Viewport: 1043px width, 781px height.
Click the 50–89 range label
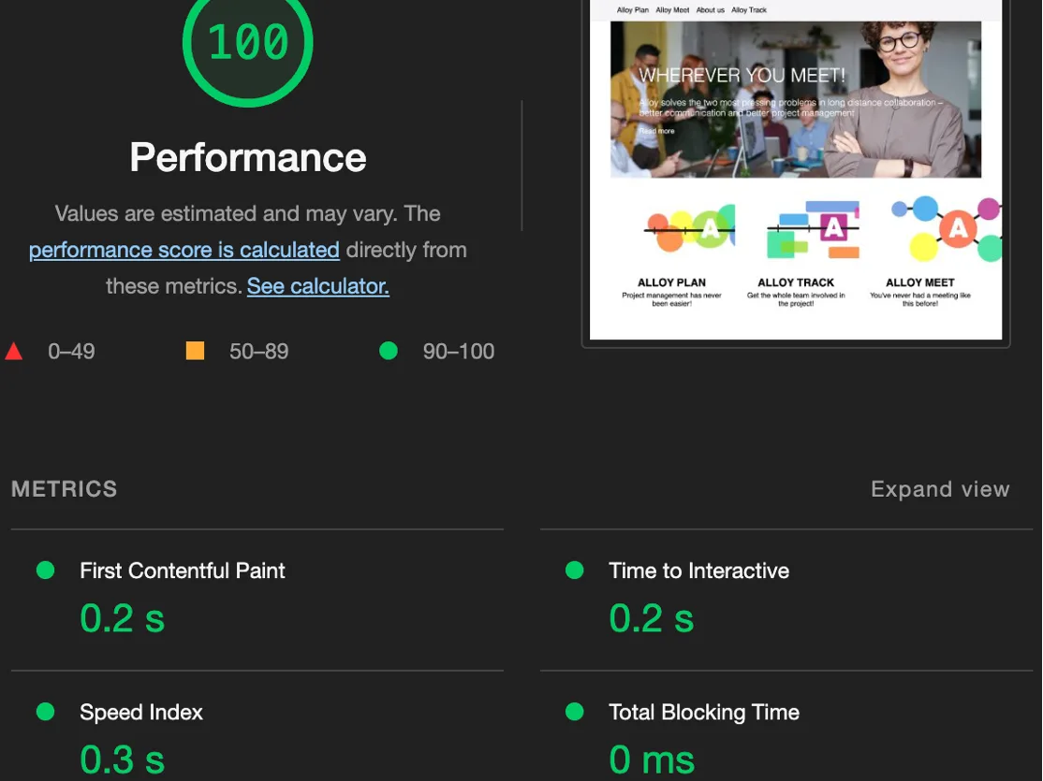(258, 351)
